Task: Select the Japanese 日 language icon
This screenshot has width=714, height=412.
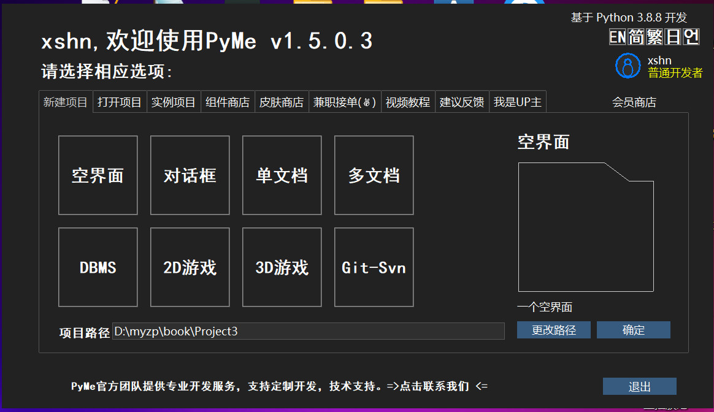Action: [673, 37]
